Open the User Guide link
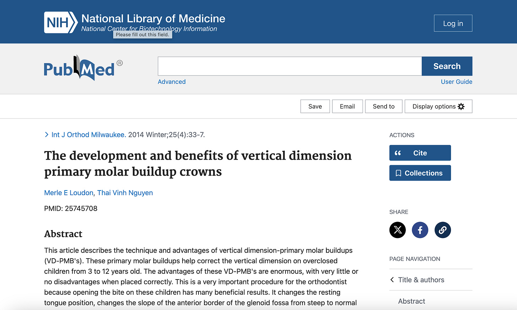Screen dimensions: 517x310 [x=456, y=82]
